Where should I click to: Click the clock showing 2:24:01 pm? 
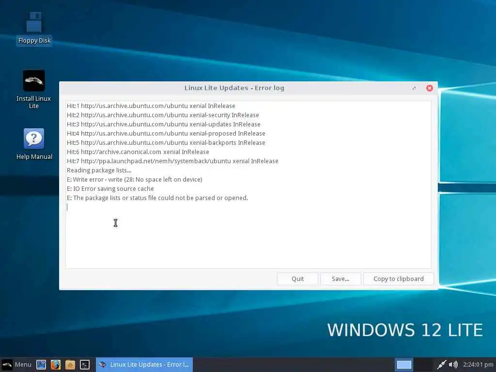coord(478,364)
